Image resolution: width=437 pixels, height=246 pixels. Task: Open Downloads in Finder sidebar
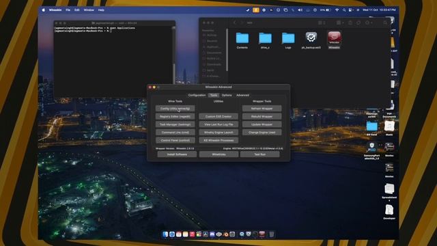(x=212, y=64)
